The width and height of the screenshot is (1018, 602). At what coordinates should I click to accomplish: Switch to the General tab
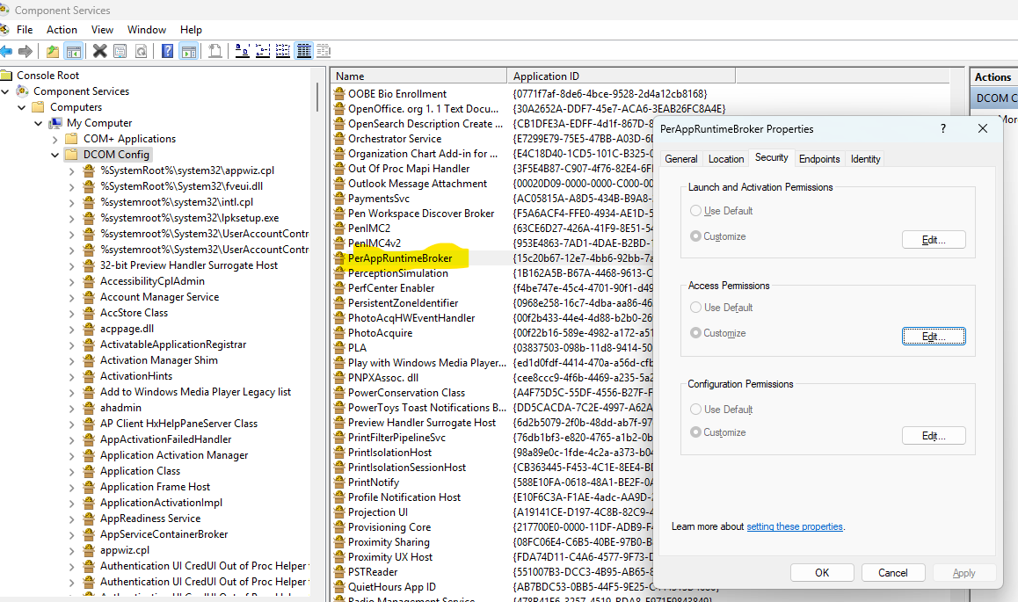(681, 159)
